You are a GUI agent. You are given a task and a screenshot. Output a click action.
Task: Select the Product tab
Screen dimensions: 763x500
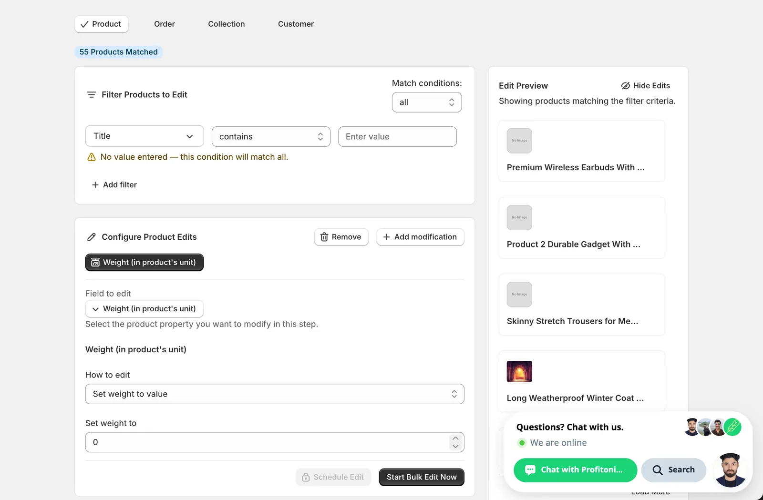pyautogui.click(x=102, y=24)
